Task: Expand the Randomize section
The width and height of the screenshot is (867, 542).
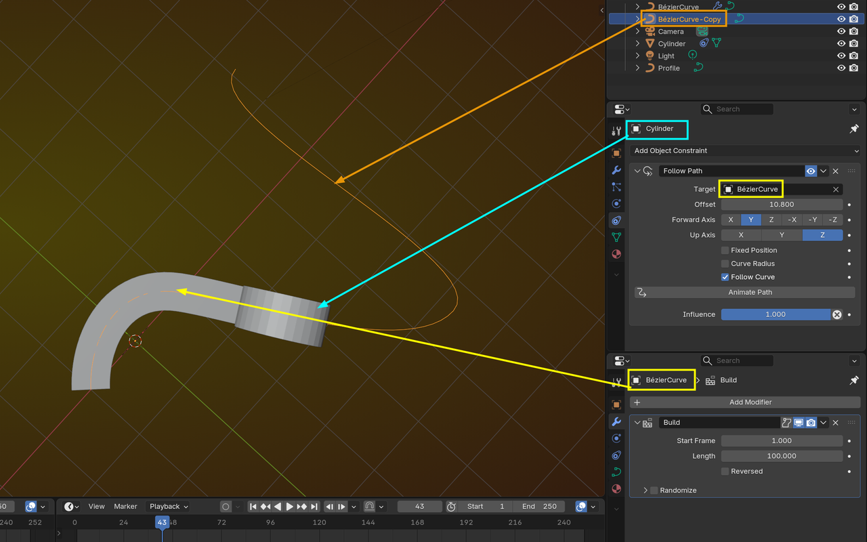Action: click(x=645, y=491)
